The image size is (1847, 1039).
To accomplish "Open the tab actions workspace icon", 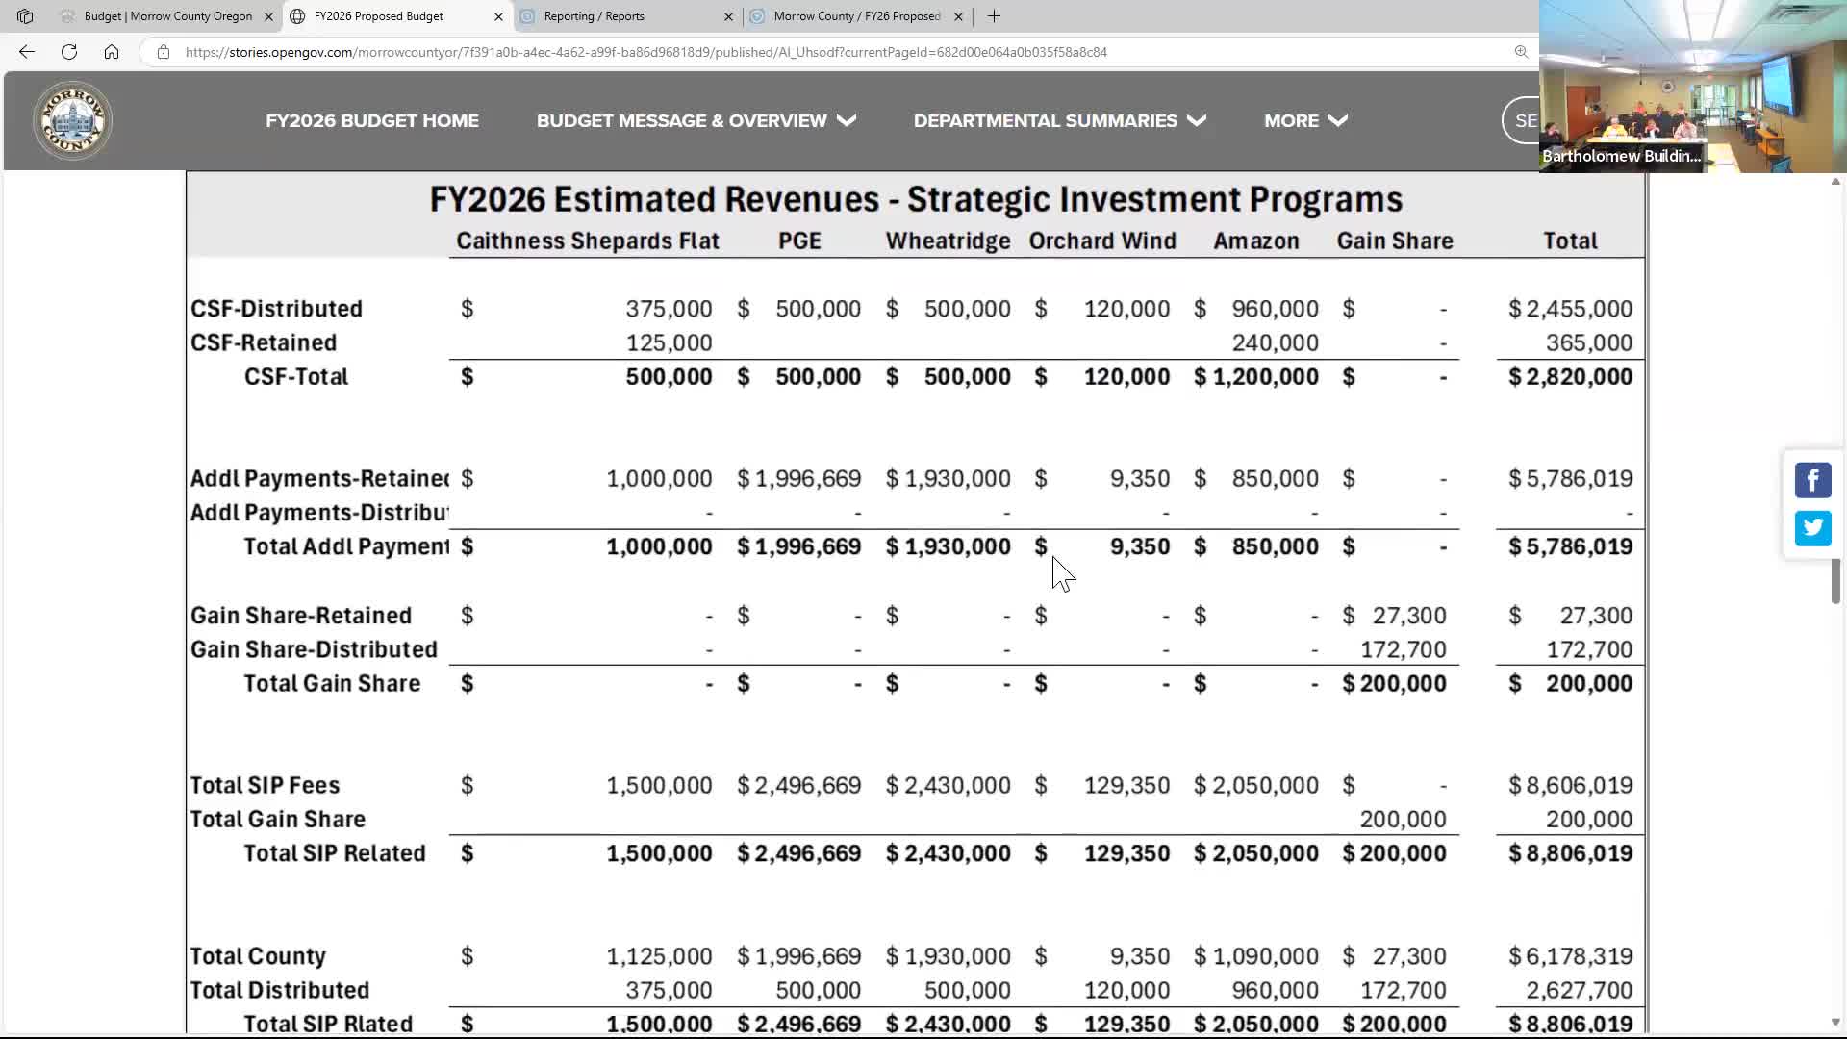I will click(25, 16).
